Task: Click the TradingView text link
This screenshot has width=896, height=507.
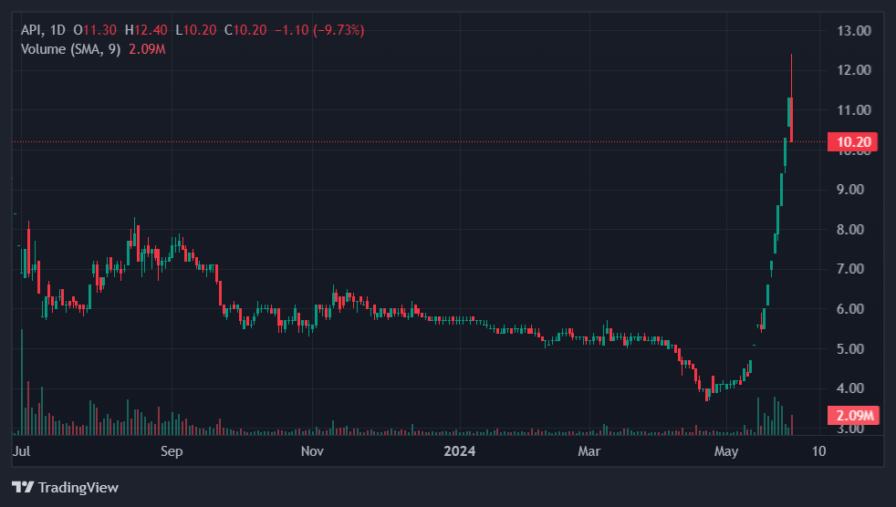Action: tap(77, 488)
